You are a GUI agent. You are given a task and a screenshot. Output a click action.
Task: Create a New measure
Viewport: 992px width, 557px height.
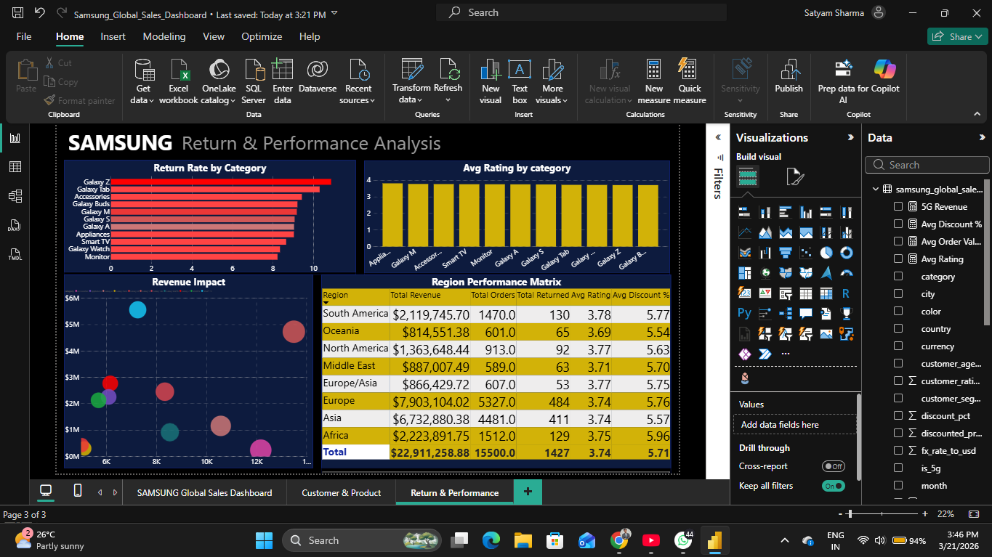click(654, 81)
